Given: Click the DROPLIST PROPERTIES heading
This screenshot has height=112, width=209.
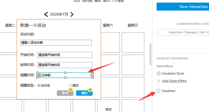Looking at the screenshot, I should (x=172, y=59).
